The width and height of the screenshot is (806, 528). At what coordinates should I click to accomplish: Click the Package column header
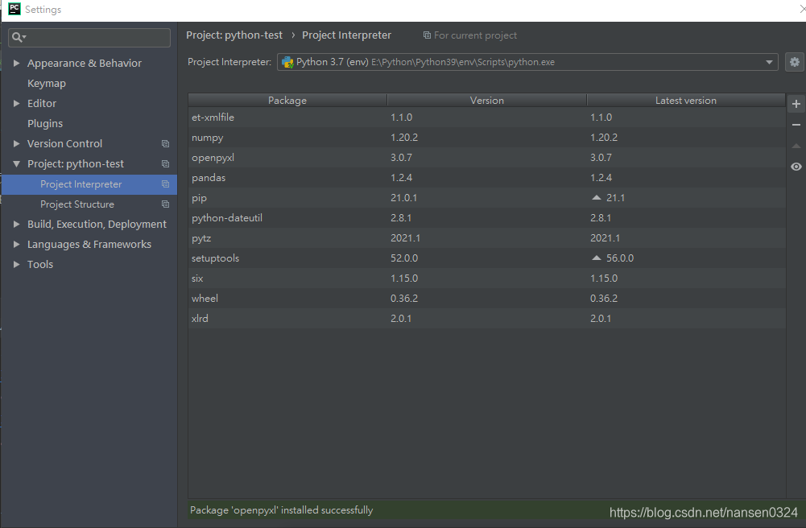click(287, 100)
